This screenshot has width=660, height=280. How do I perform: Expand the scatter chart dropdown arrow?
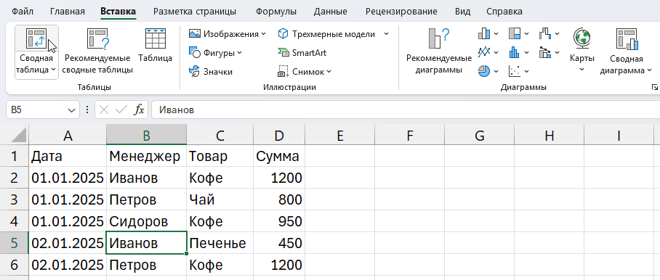tap(526, 72)
